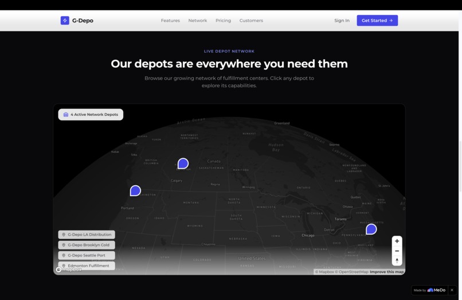The image size is (462, 300).
Task: Select the Seattle depot map marker
Action: (x=135, y=190)
